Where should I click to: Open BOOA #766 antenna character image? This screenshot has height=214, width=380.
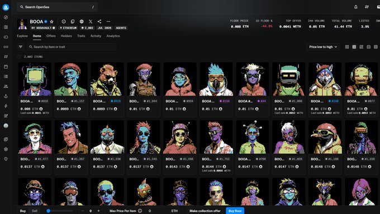253,137
